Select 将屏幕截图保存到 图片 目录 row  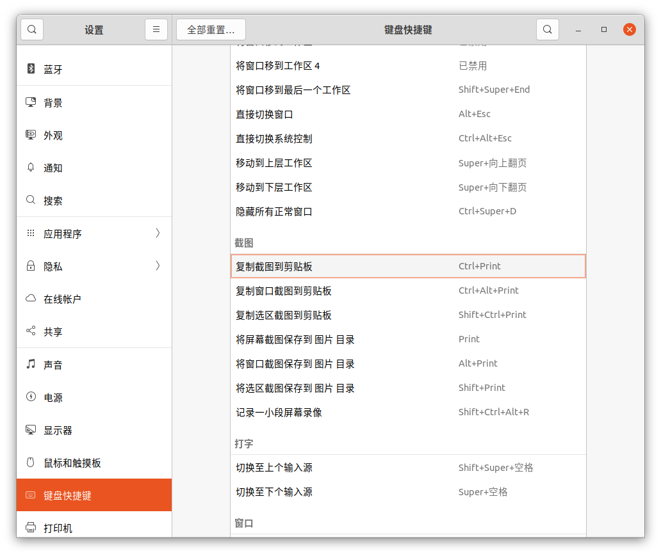(408, 340)
